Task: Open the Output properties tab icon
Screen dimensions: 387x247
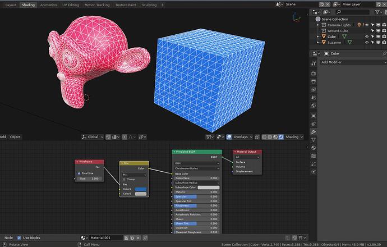Action: click(x=314, y=81)
